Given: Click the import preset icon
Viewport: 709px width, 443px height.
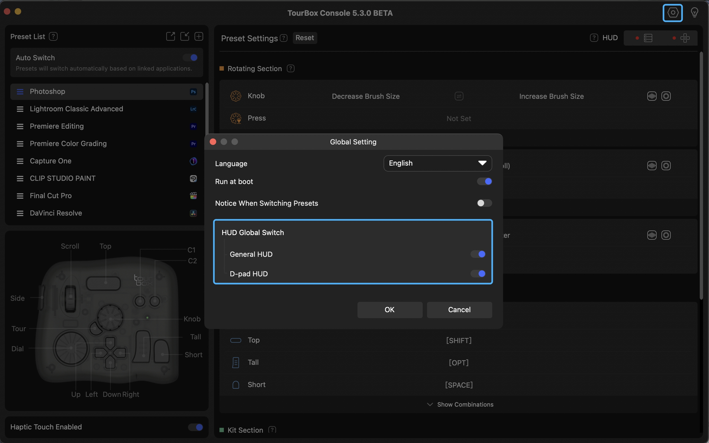Looking at the screenshot, I should [184, 36].
